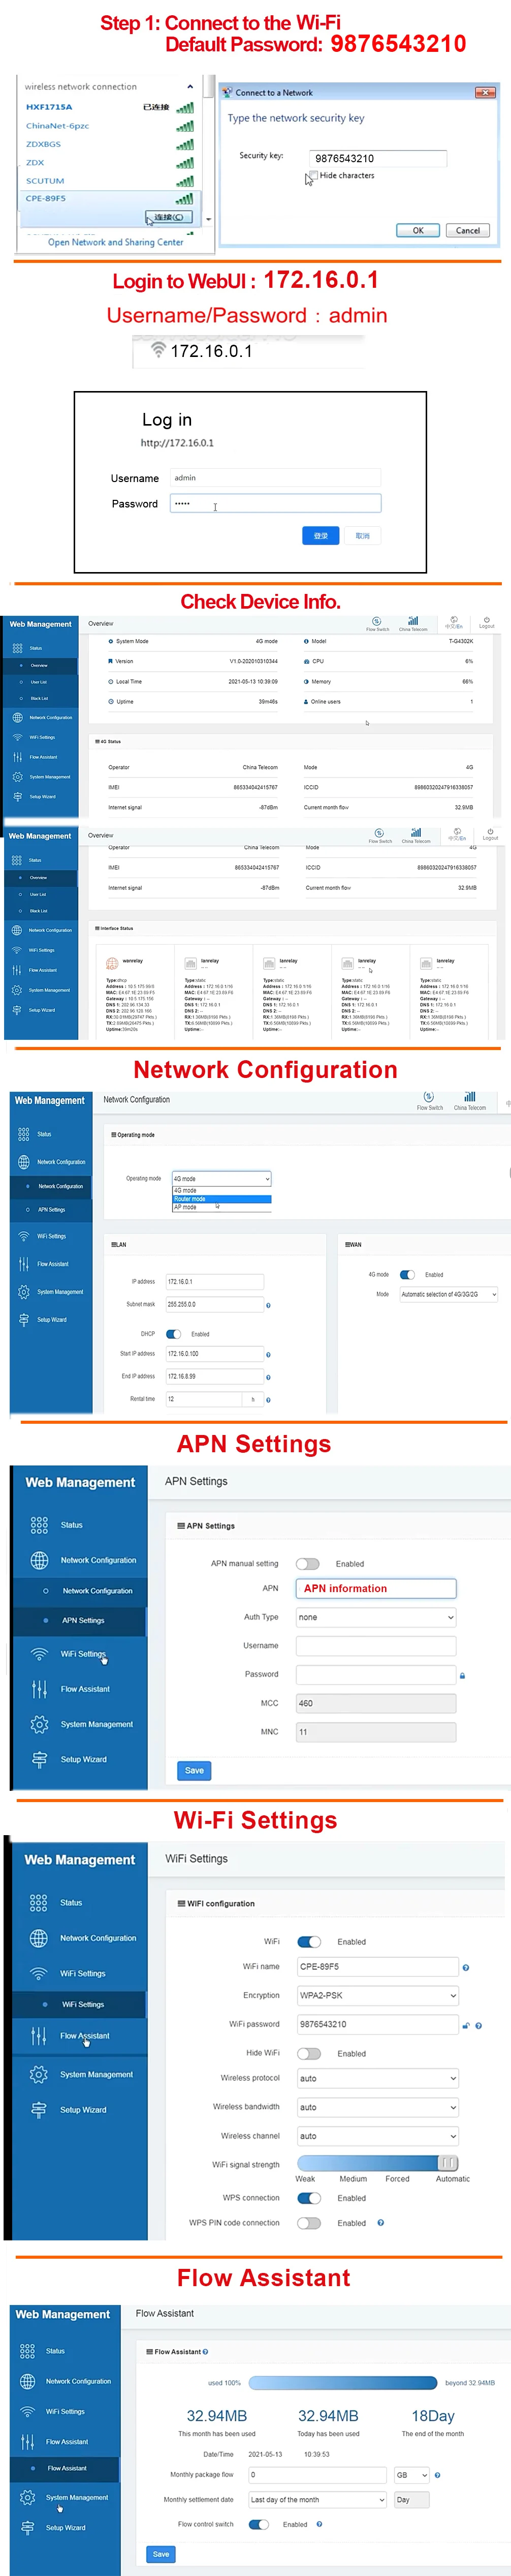The width and height of the screenshot is (511, 2576).
Task: Click Flow Switch icon in Network Configuration header
Action: click(x=428, y=1097)
